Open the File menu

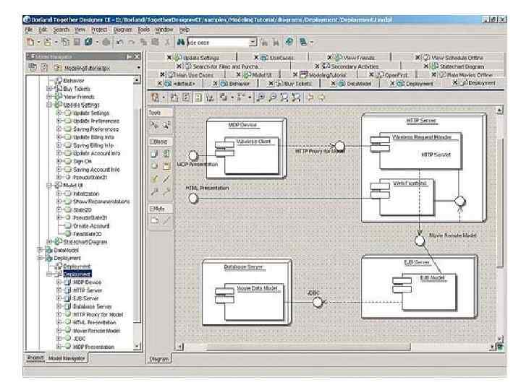tap(29, 30)
